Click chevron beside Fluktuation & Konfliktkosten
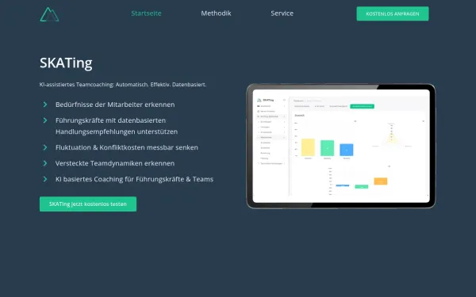The width and height of the screenshot is (476, 297). coord(45,147)
